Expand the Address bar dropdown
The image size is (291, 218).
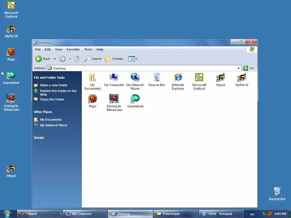238,68
